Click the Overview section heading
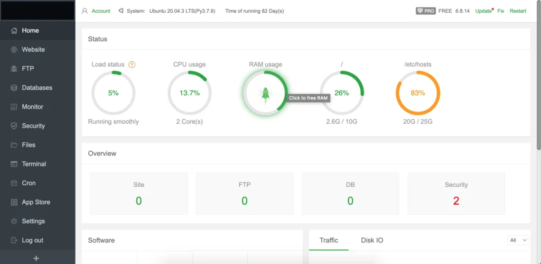The height and width of the screenshot is (264, 541). pyautogui.click(x=102, y=153)
